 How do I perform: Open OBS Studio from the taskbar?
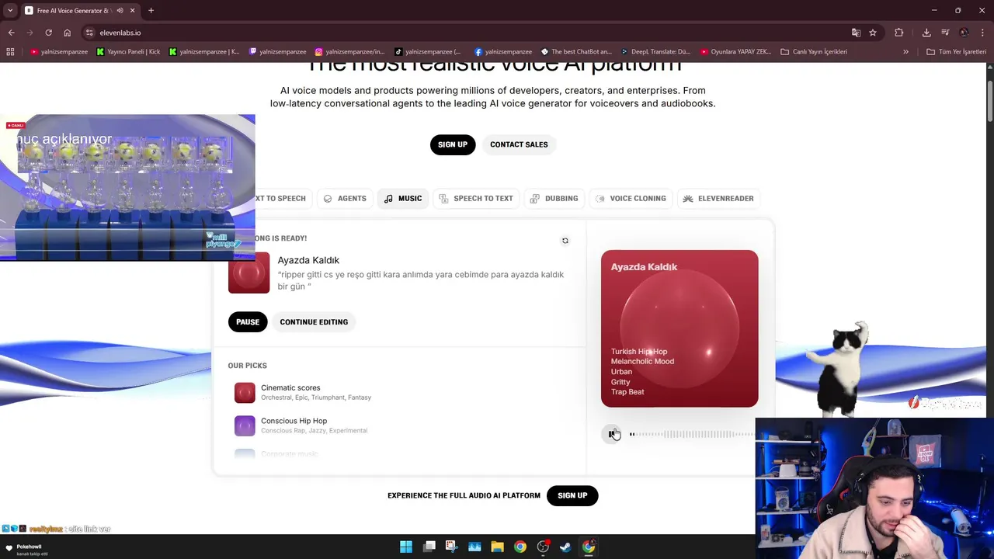(x=543, y=547)
